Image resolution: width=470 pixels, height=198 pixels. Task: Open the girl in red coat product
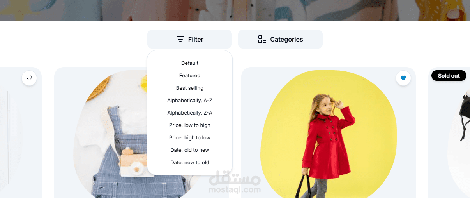click(329, 134)
